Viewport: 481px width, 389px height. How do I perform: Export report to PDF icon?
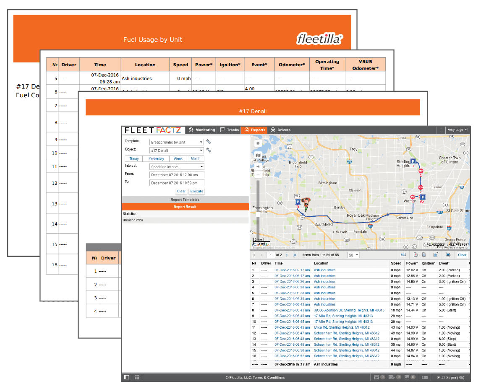(x=415, y=255)
